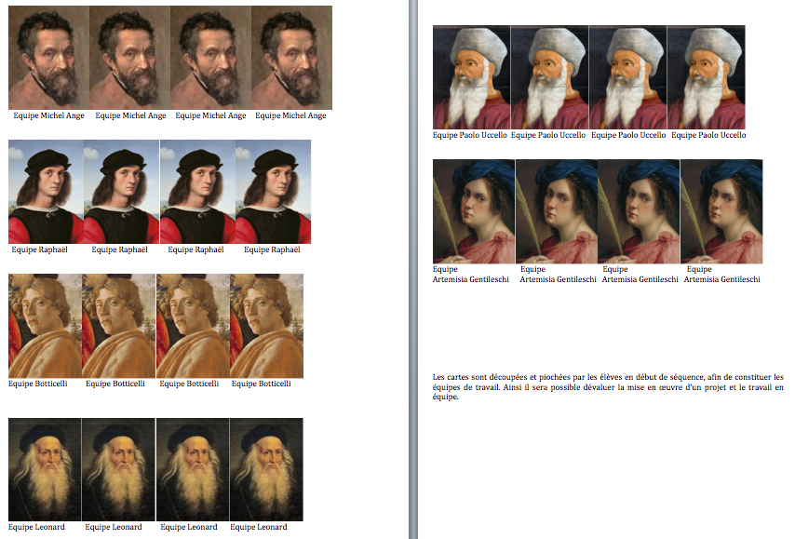This screenshot has width=795, height=539.
Task: Select the second Artemisia Gentileschi portrait from left
Action: 557,211
